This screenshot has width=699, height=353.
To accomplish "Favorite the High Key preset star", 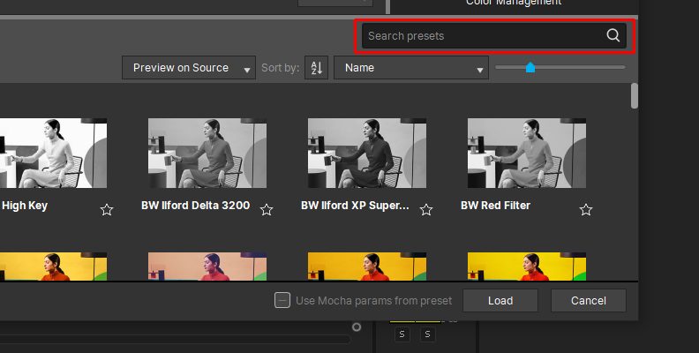I will (107, 209).
